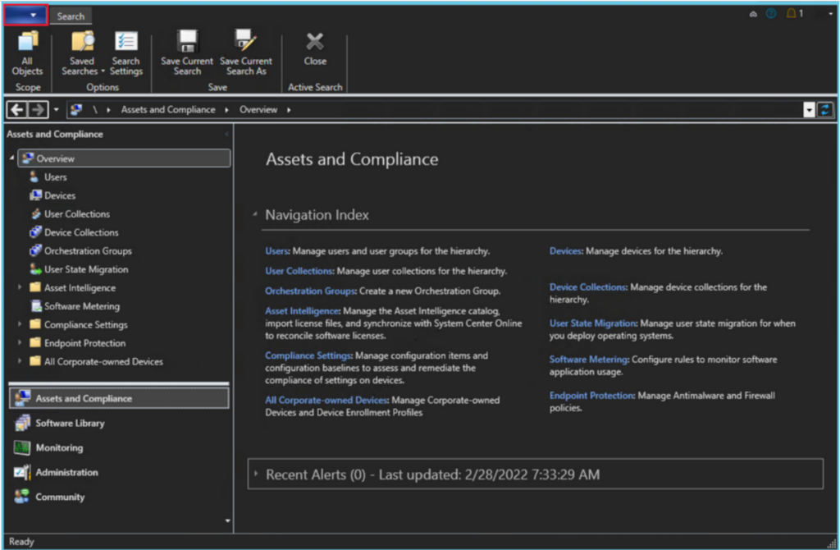Viewport: 840px width, 550px height.
Task: Open the top-right account dropdown arrow
Action: (830, 14)
